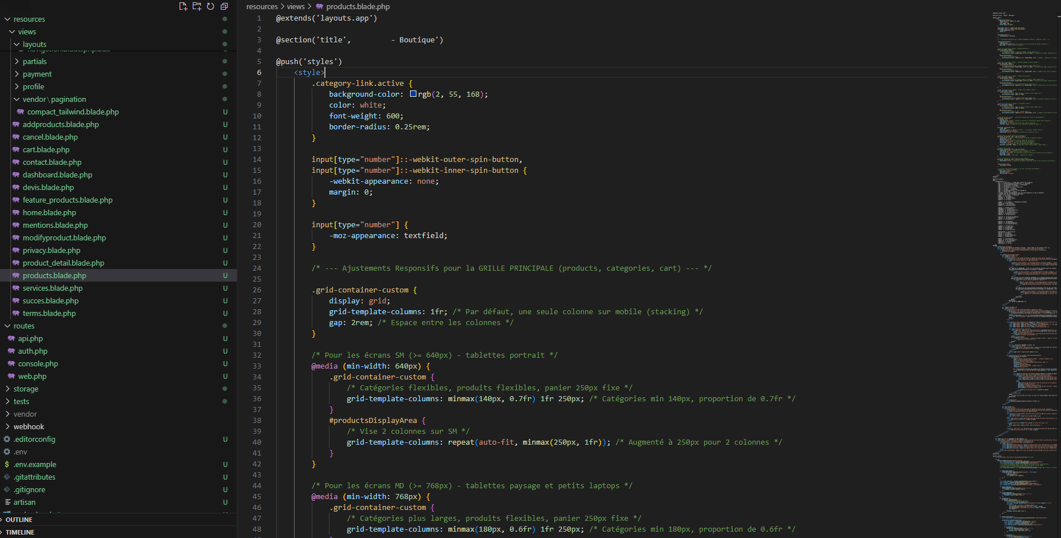Screen dimensions: 1061x538
Task: Refresh the explorer file tree
Action: point(210,6)
